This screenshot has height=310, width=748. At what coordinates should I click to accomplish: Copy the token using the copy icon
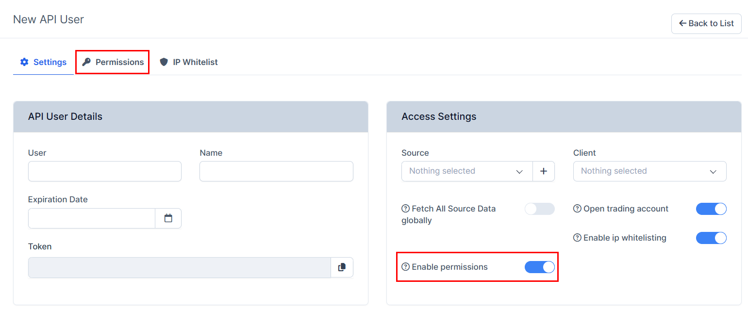[x=342, y=267]
